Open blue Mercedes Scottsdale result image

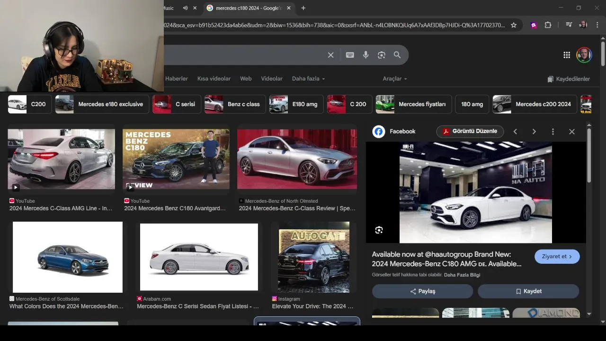[x=68, y=257]
